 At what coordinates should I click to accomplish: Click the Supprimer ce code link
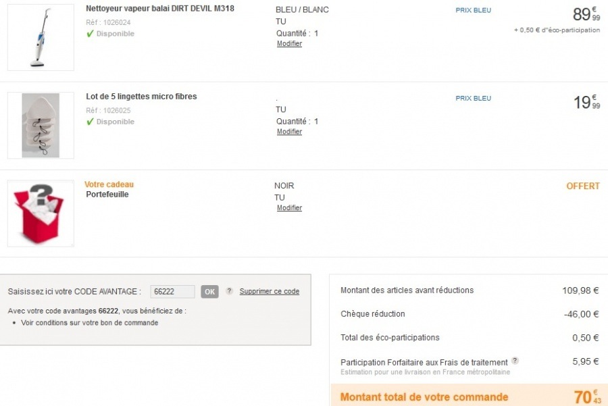click(269, 292)
